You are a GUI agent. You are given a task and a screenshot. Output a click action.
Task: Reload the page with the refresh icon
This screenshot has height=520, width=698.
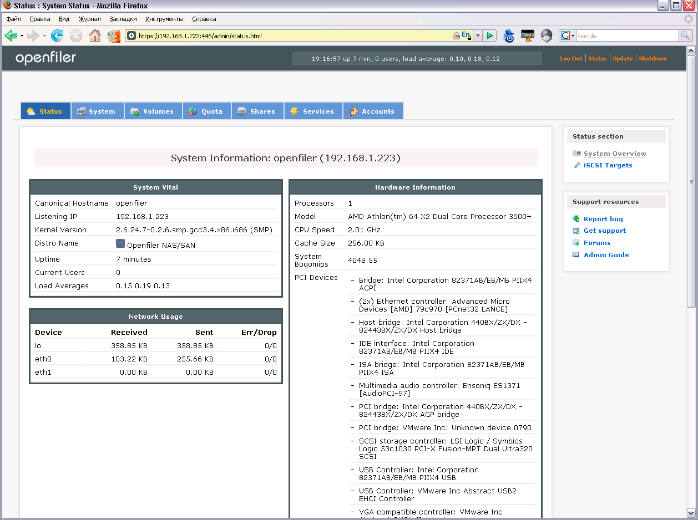pos(57,36)
